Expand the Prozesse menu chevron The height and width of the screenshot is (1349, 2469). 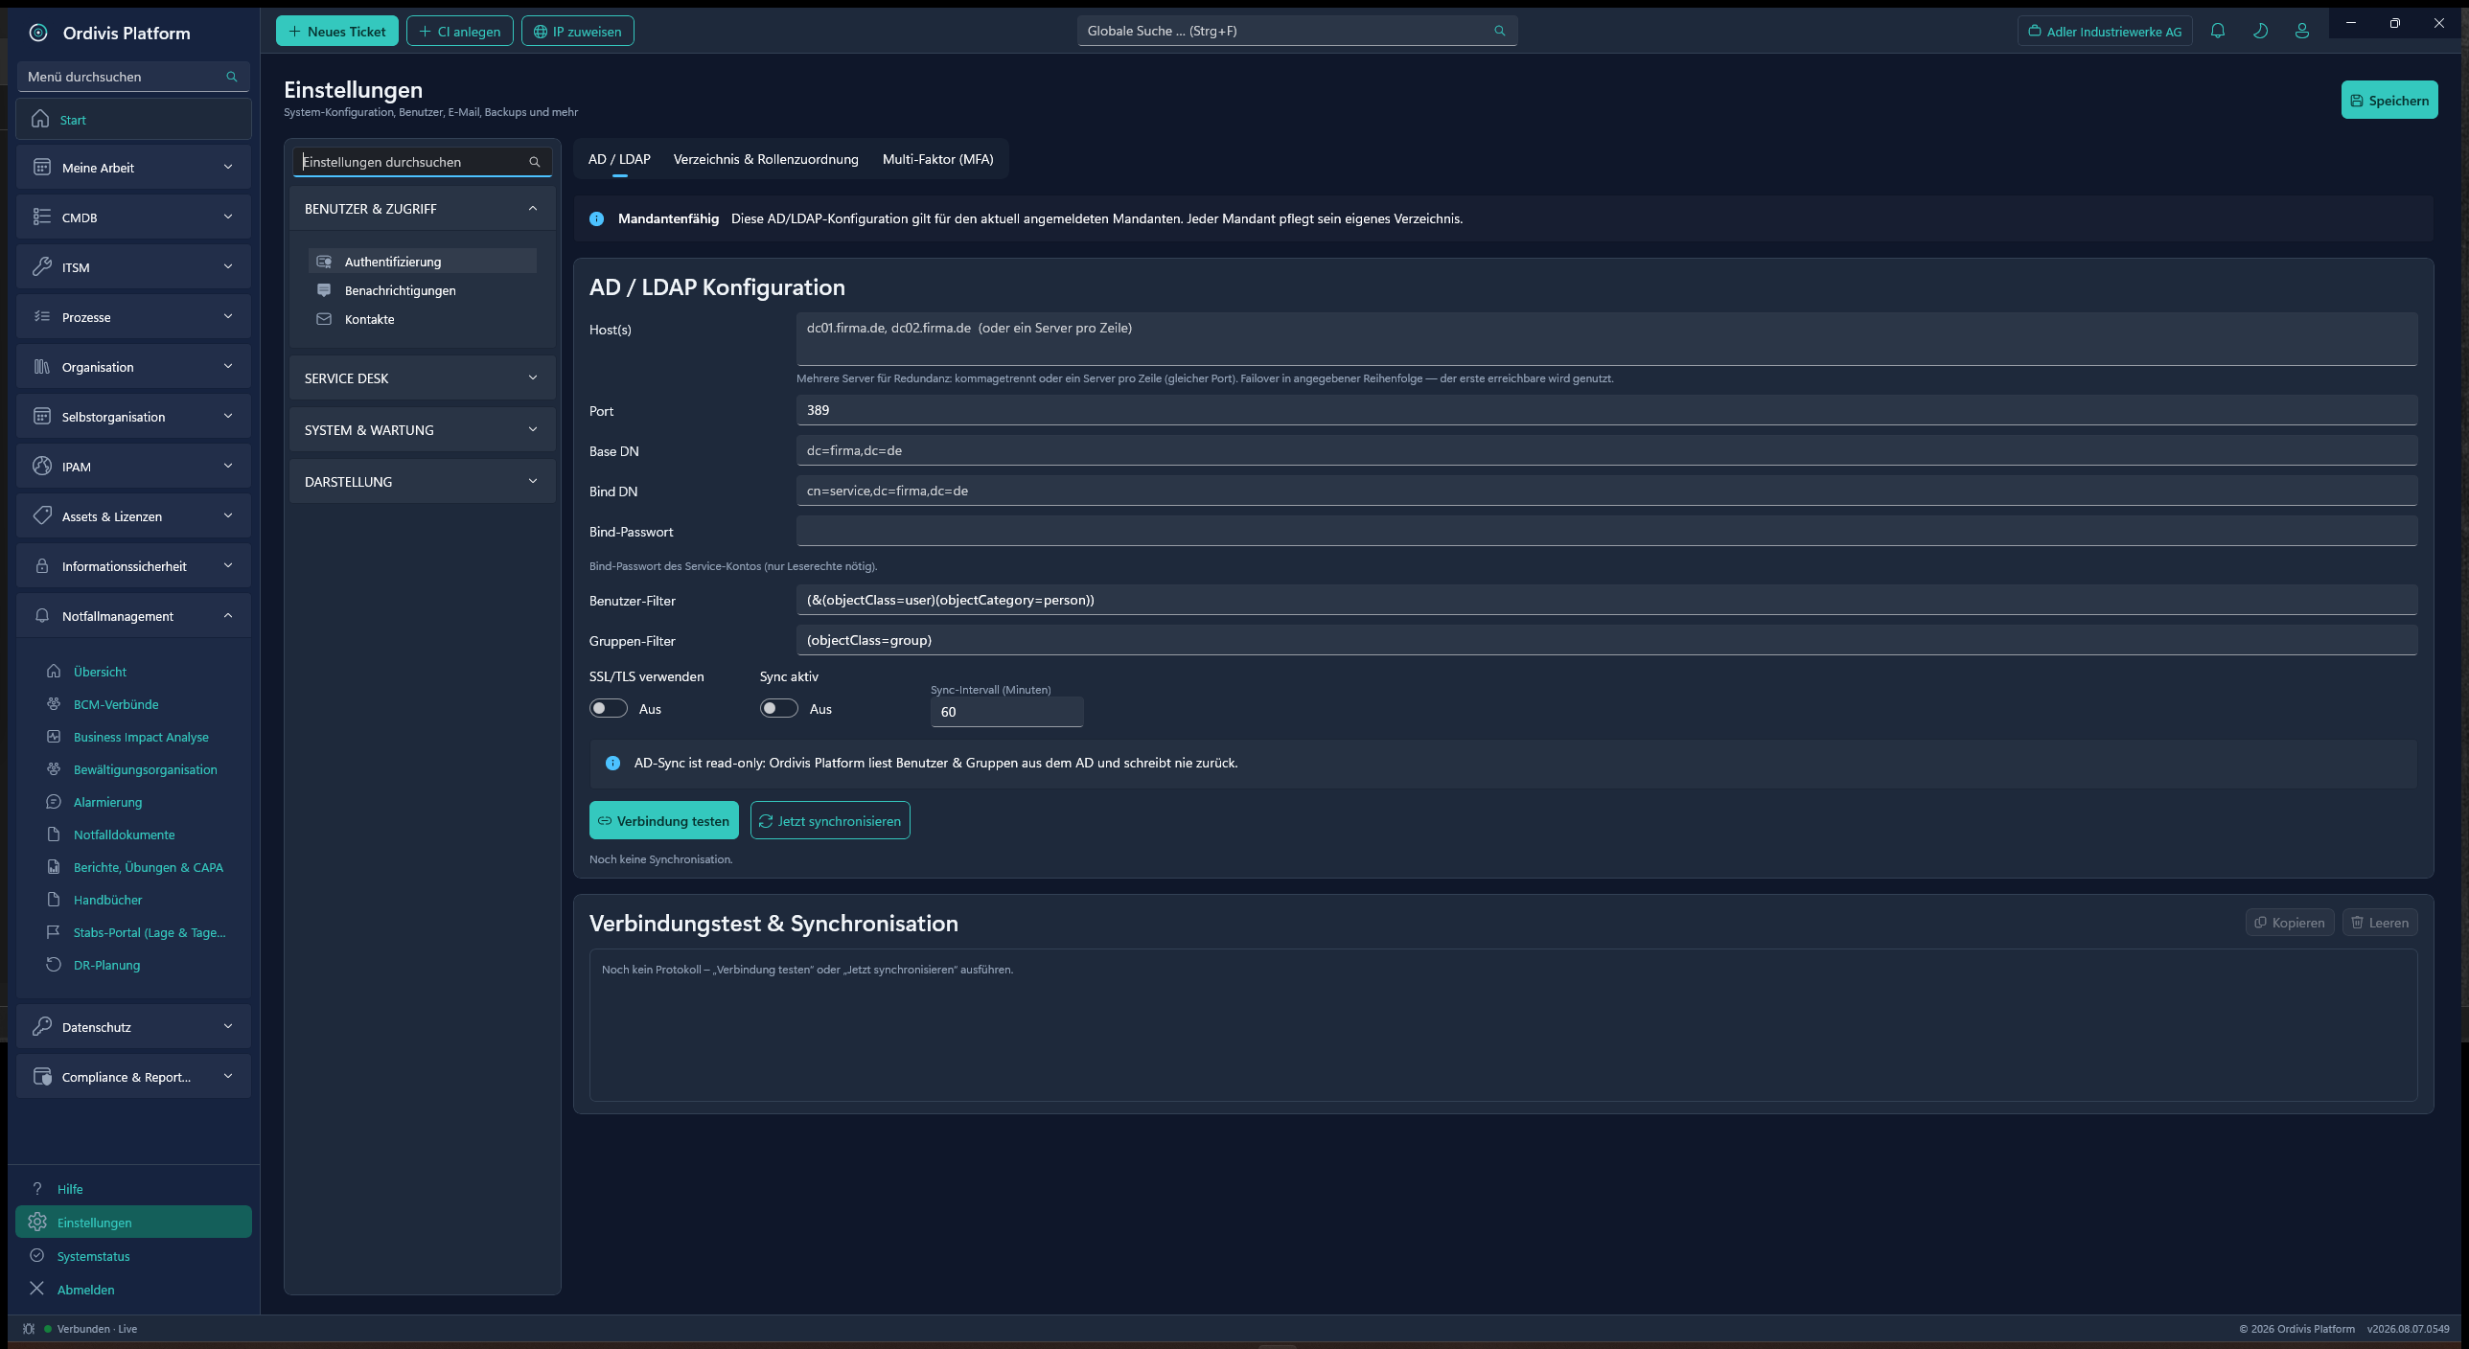(x=228, y=316)
